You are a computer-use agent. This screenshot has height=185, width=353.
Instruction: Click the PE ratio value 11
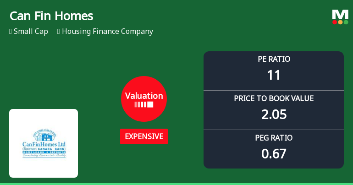pyautogui.click(x=274, y=75)
